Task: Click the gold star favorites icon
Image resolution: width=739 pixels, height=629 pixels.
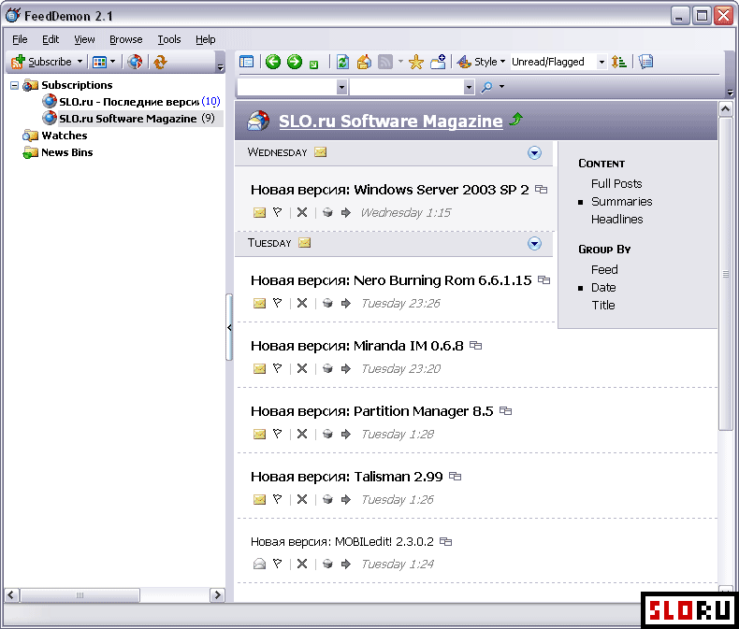Action: [416, 62]
